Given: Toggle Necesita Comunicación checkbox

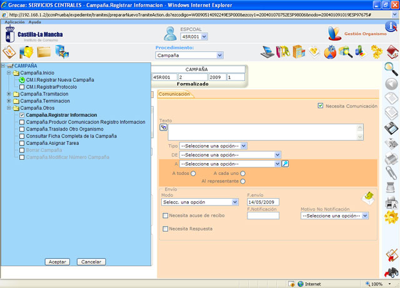Looking at the screenshot, I should pyautogui.click(x=321, y=106).
